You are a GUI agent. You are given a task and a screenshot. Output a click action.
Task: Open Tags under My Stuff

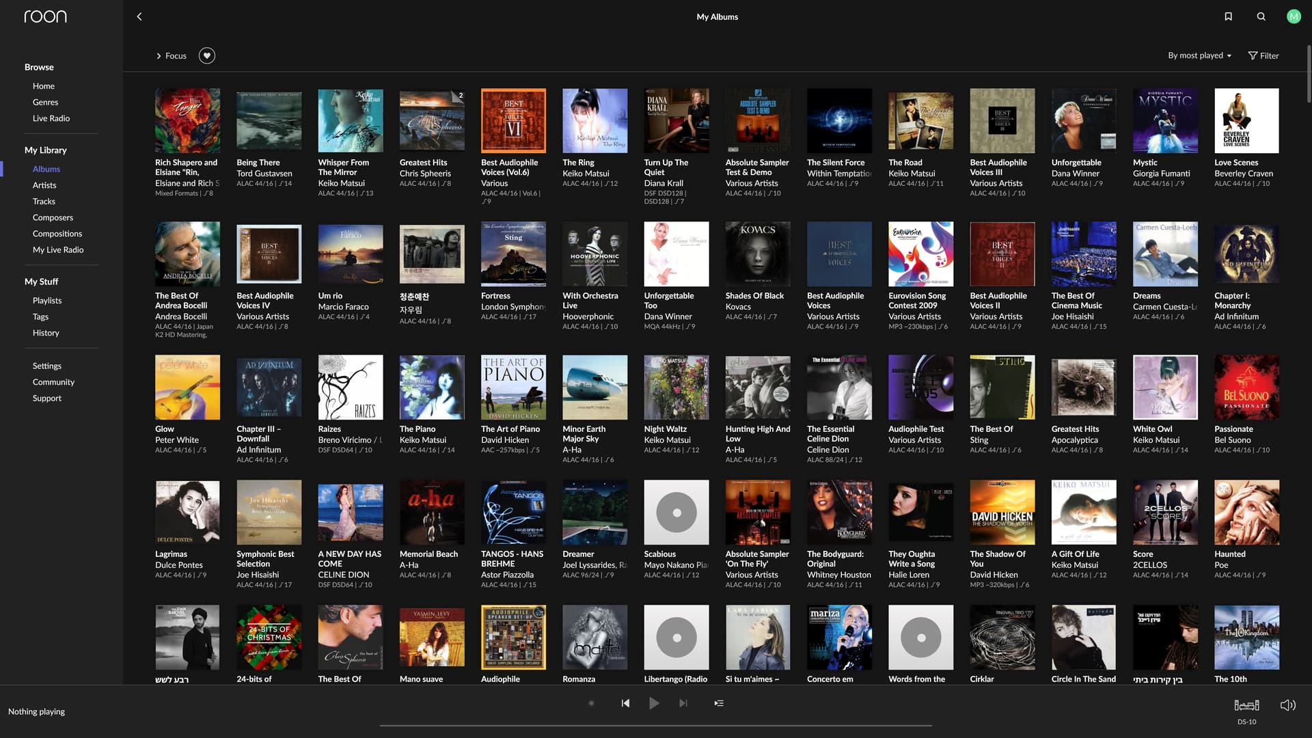pyautogui.click(x=40, y=316)
